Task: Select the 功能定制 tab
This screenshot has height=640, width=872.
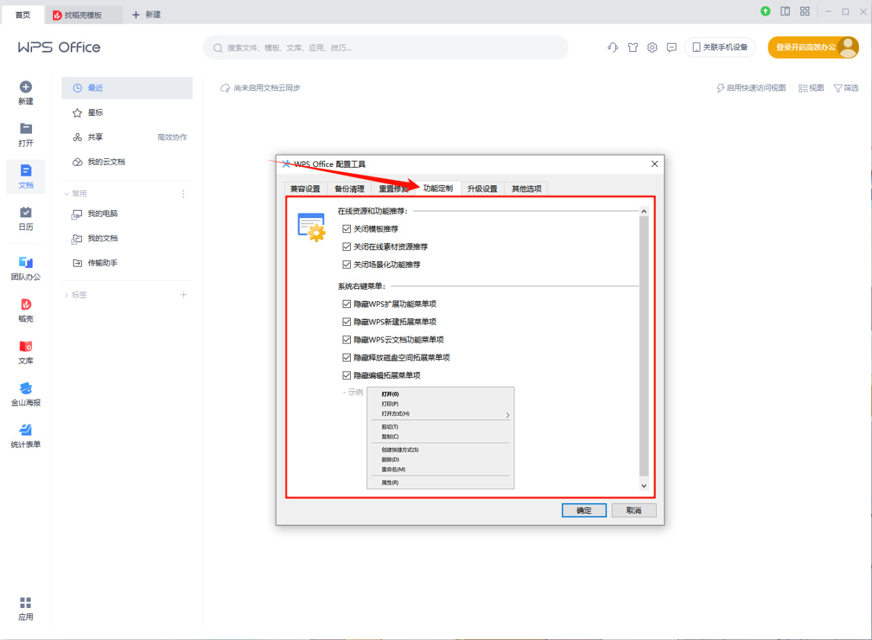Action: 438,188
